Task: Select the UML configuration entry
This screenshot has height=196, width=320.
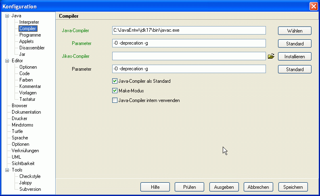Action: 16,157
